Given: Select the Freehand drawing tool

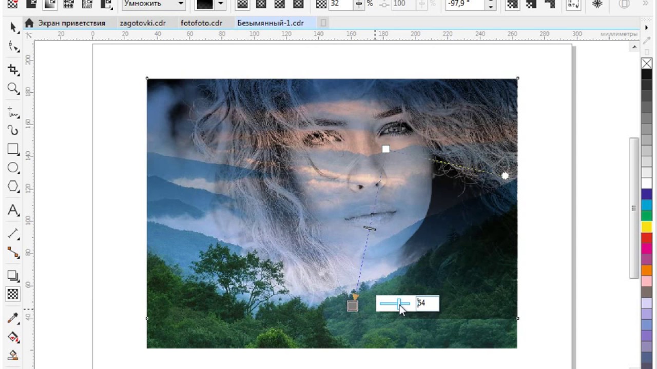Looking at the screenshot, I should 13,111.
